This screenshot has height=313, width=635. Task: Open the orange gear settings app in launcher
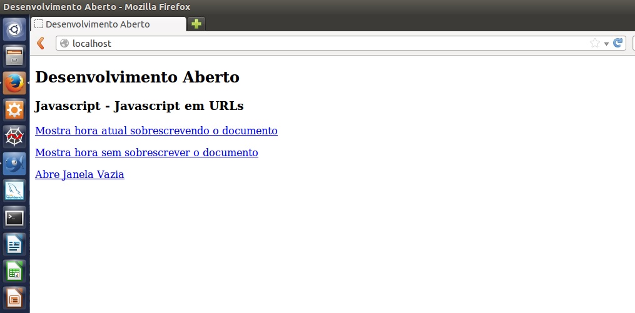[14, 109]
